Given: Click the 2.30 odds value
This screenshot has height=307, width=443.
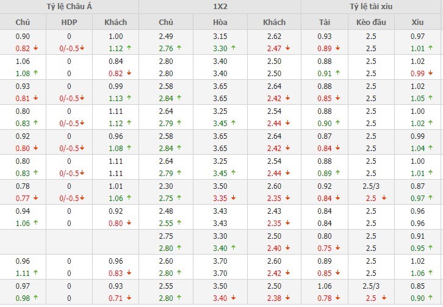Looking at the screenshot, I should 166,187.
